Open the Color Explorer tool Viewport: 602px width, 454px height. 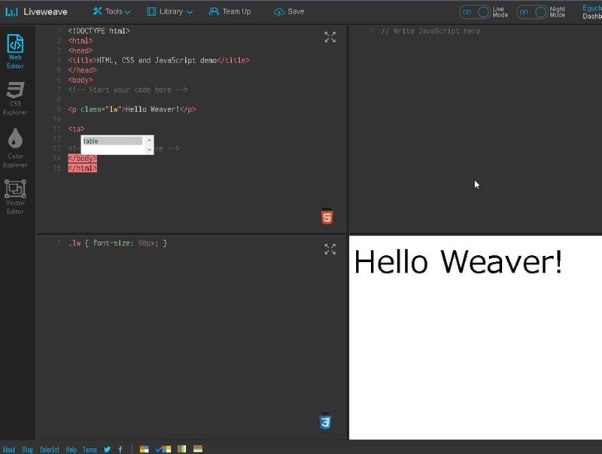point(15,147)
